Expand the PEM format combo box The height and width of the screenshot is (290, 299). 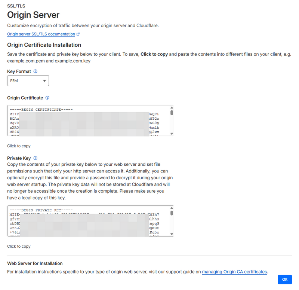[28, 80]
